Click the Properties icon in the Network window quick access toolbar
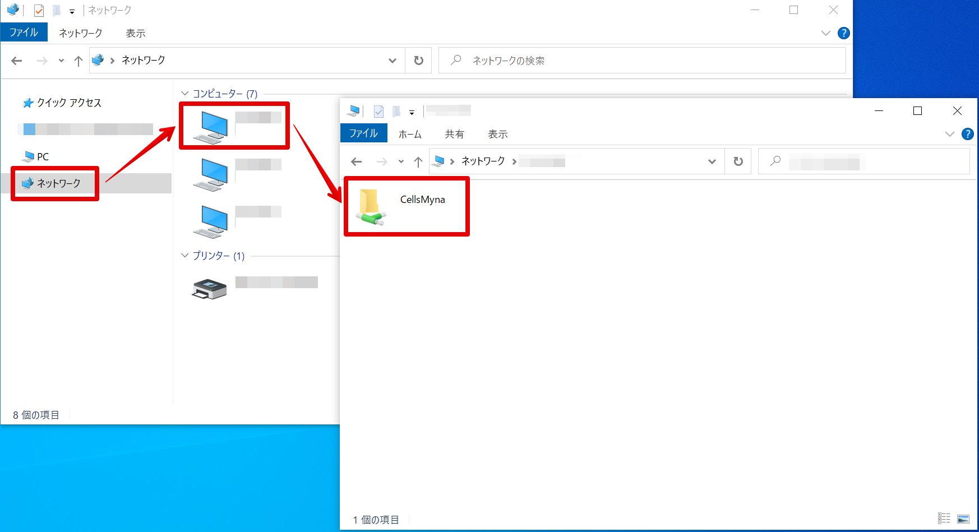The width and height of the screenshot is (979, 532). pos(39,11)
